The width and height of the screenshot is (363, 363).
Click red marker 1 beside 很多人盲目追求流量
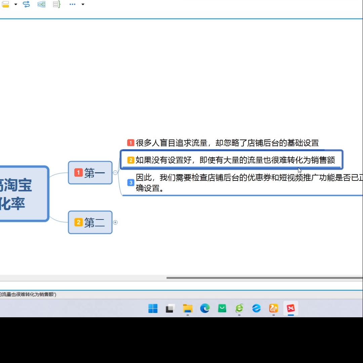click(131, 143)
